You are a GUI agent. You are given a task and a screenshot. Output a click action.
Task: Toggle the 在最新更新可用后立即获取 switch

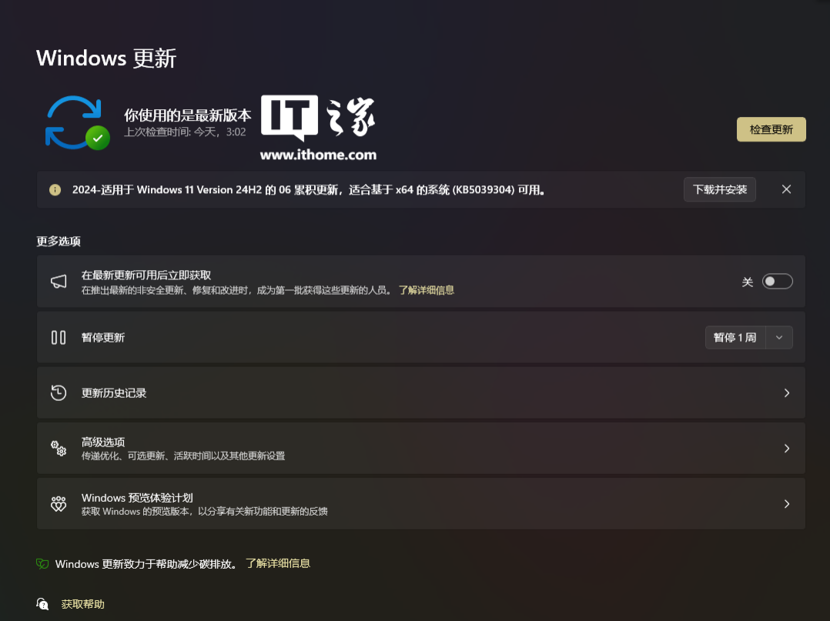coord(777,282)
